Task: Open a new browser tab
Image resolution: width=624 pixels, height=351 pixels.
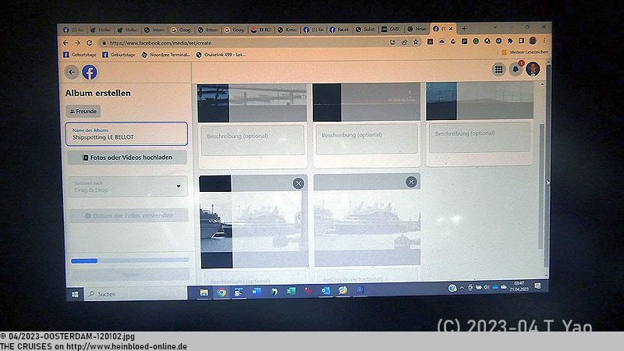Action: pyautogui.click(x=464, y=28)
